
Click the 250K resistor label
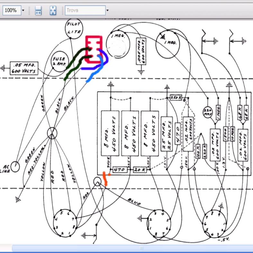pos(176,97)
